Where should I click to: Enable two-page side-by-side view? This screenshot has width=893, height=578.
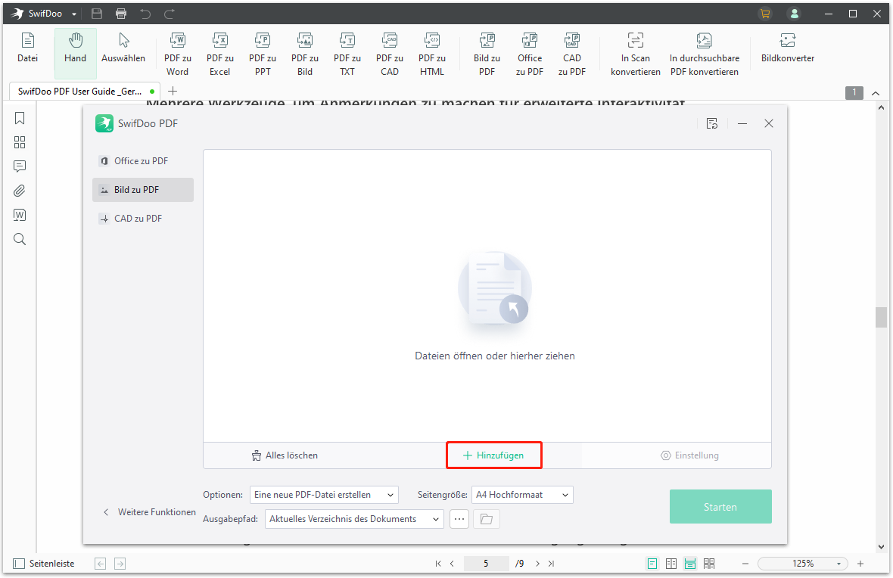[x=671, y=564]
